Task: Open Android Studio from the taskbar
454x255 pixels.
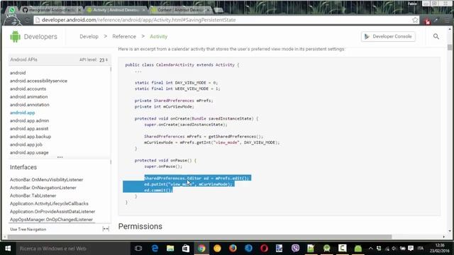Action: 326,249
